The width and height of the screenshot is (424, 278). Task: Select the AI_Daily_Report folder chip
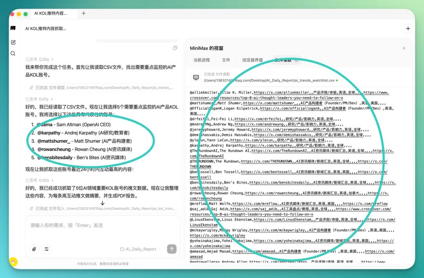[x=138, y=249]
